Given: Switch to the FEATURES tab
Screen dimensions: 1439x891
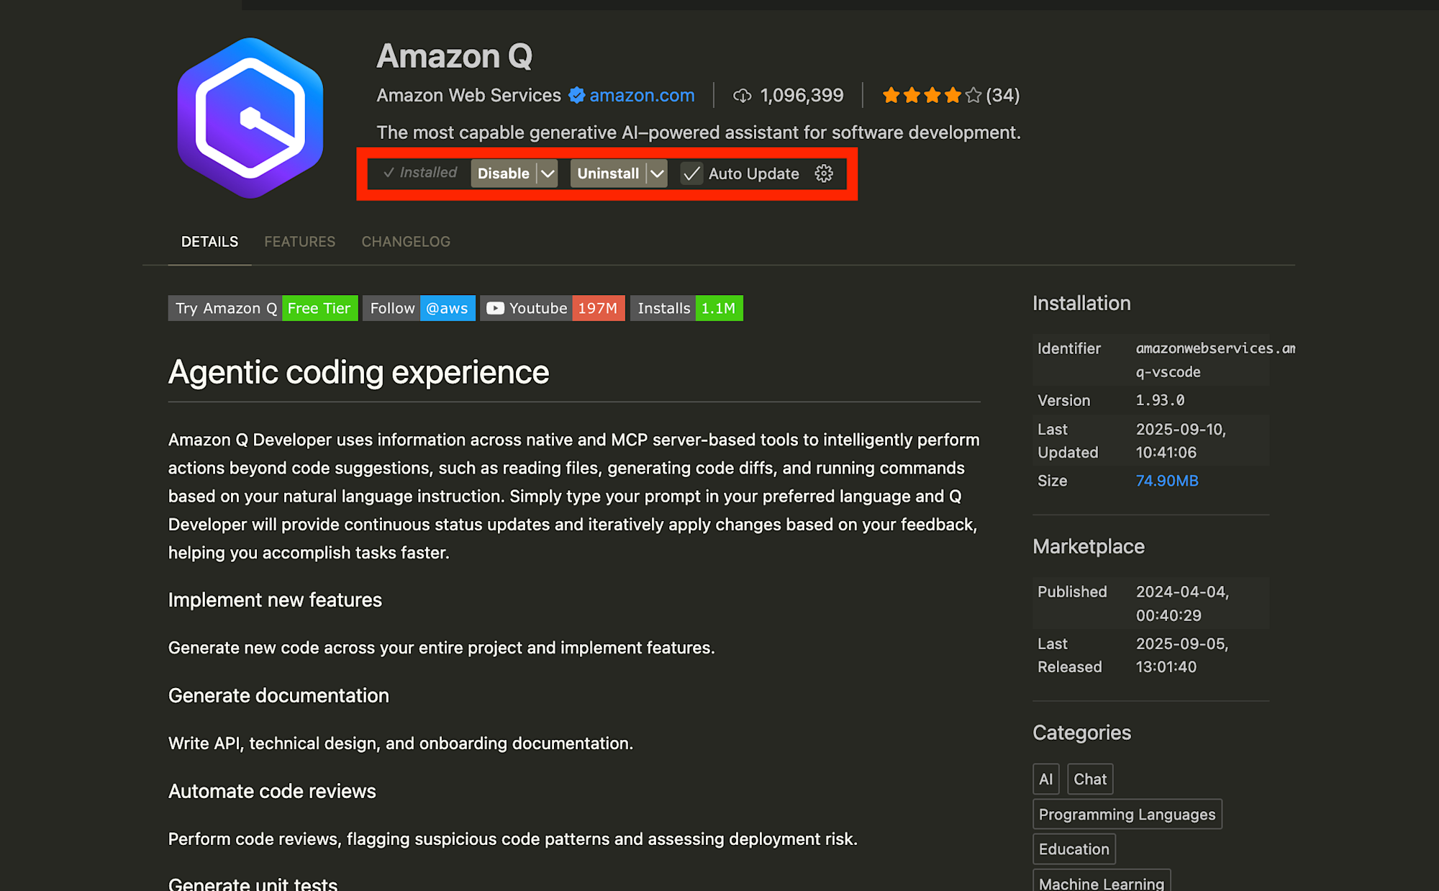Looking at the screenshot, I should coord(299,242).
